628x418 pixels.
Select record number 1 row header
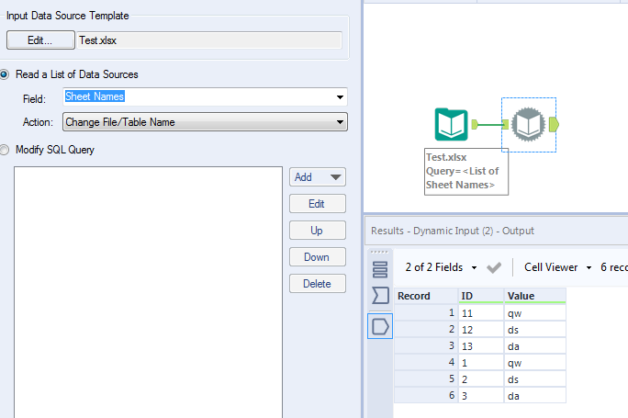pos(426,313)
